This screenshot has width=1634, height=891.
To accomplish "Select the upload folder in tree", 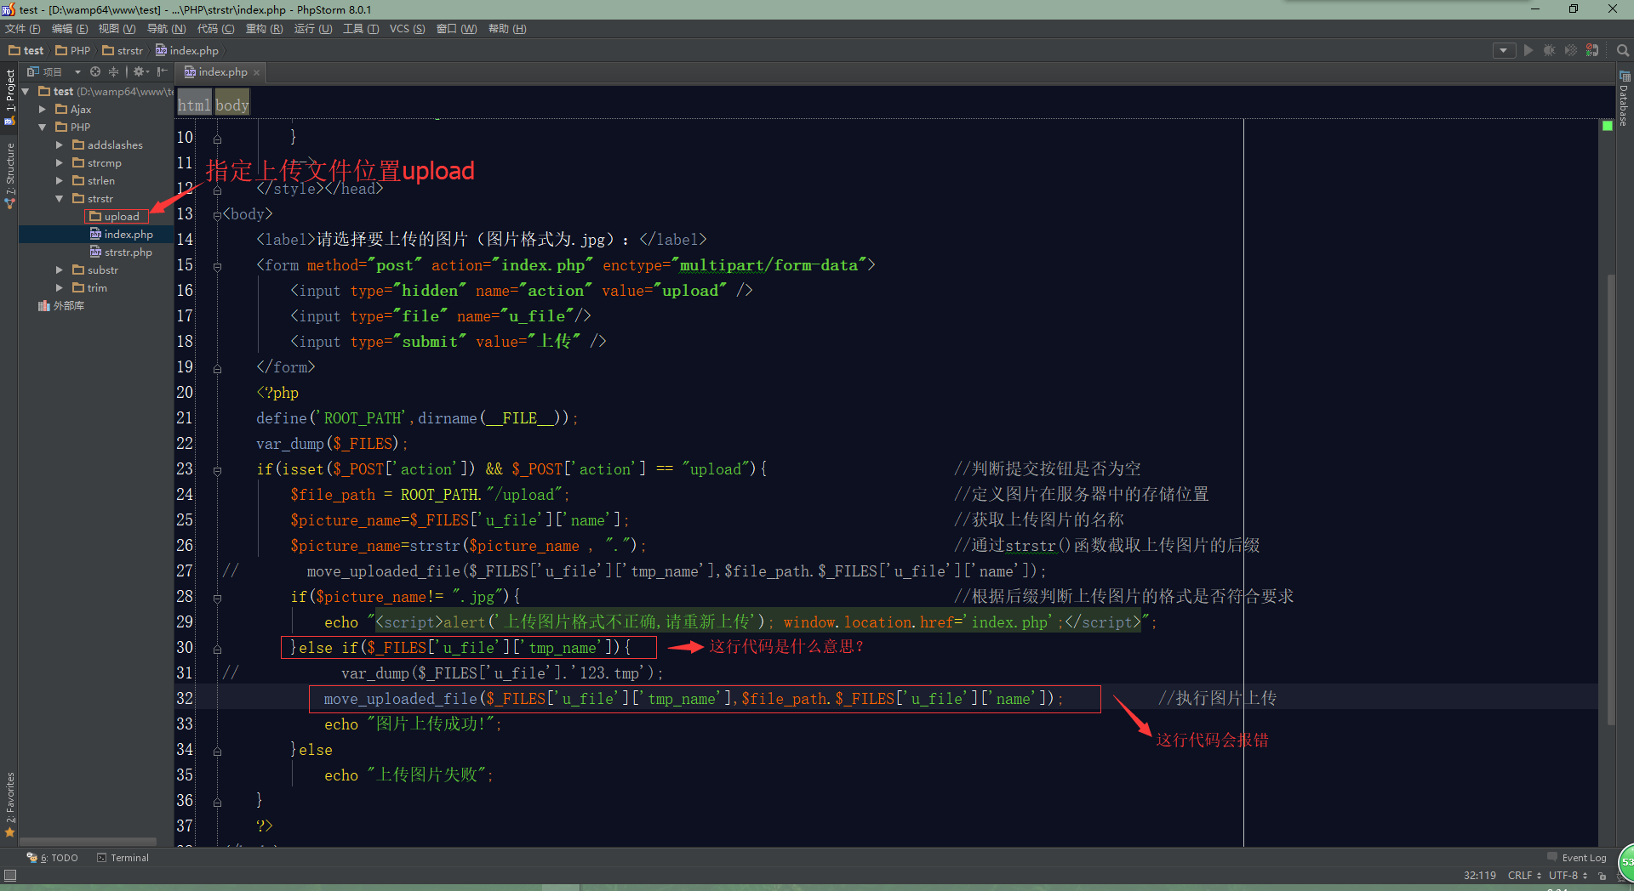I will [x=114, y=216].
